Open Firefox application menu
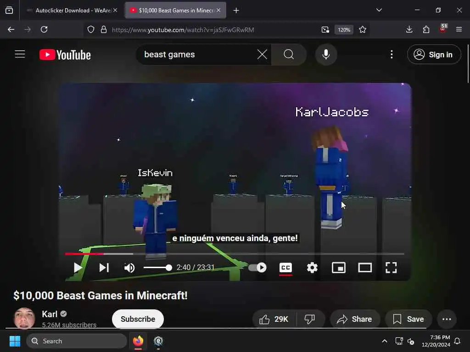 tap(459, 29)
